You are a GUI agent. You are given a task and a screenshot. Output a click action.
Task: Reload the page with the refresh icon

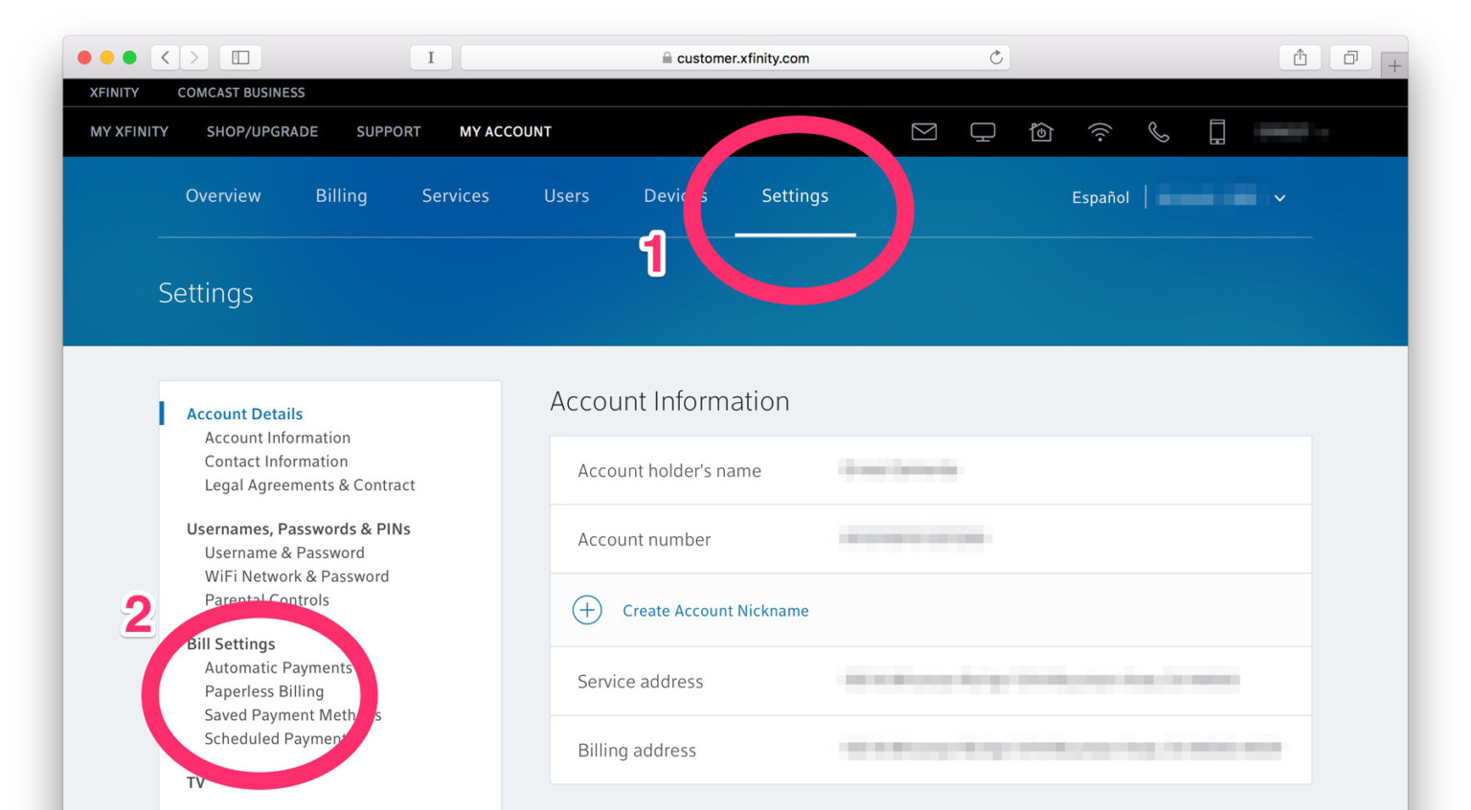[994, 57]
